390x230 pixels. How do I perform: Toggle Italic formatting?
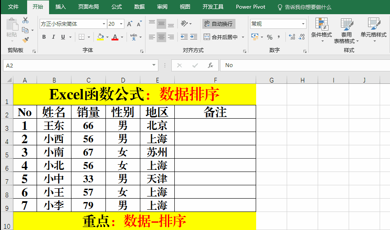[54, 37]
